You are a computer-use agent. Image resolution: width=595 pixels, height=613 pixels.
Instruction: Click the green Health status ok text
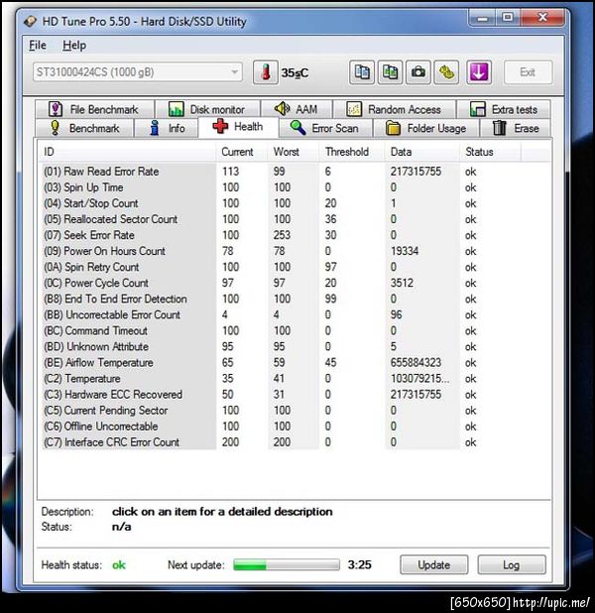[x=119, y=565]
